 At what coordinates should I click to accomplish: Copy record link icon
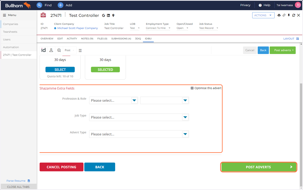pyautogui.click(x=284, y=15)
